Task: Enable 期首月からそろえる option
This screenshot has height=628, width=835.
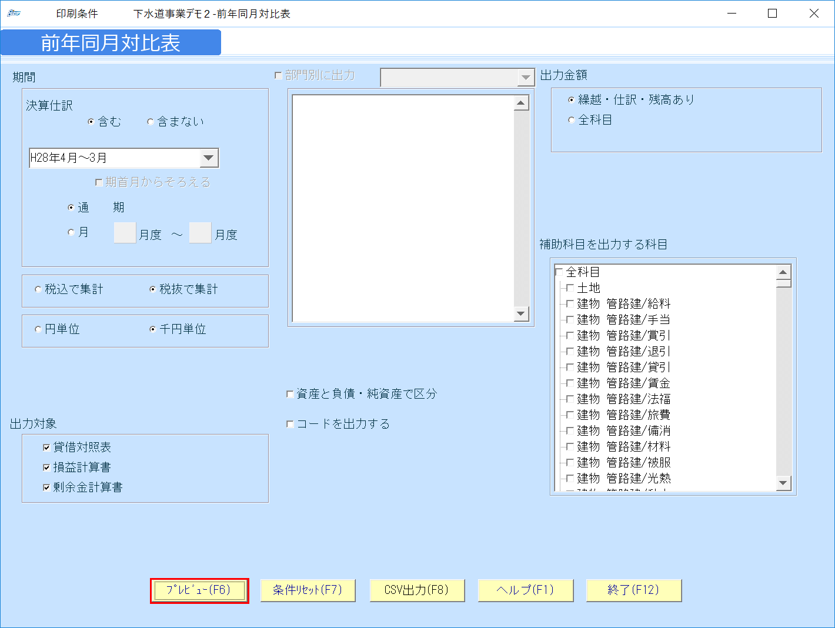Action: click(x=99, y=182)
